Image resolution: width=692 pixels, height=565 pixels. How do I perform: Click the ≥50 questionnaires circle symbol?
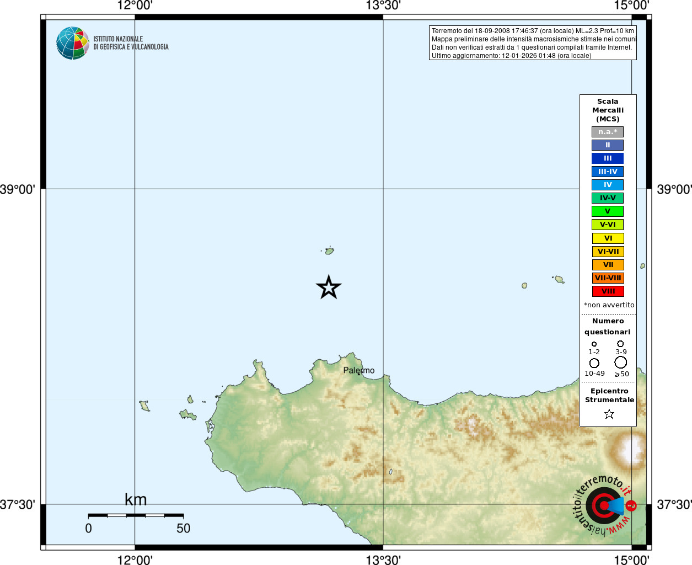pos(621,363)
